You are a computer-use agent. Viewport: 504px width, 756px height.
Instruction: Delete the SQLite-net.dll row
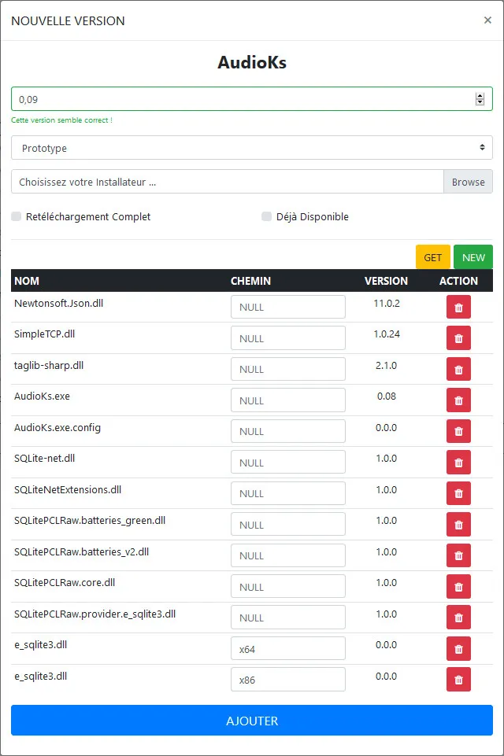(x=458, y=462)
